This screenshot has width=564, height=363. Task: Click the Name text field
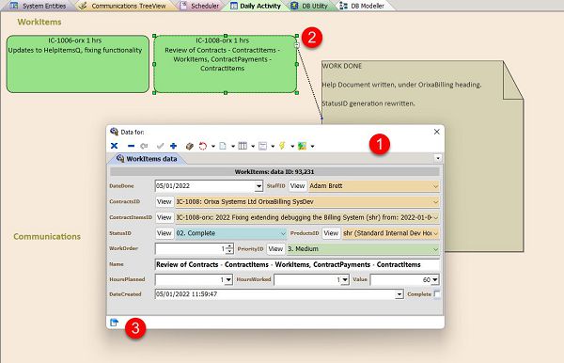tap(297, 265)
